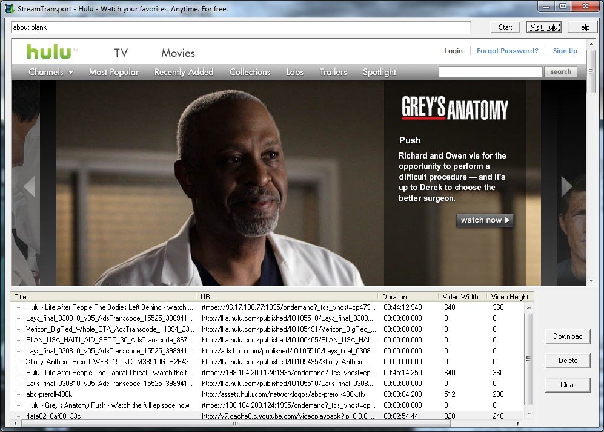
Task: Click the Grey's Anatomy title logo
Action: point(455,108)
